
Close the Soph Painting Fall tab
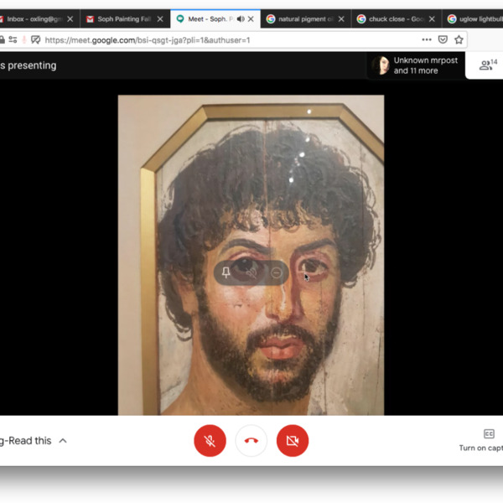[x=160, y=18]
